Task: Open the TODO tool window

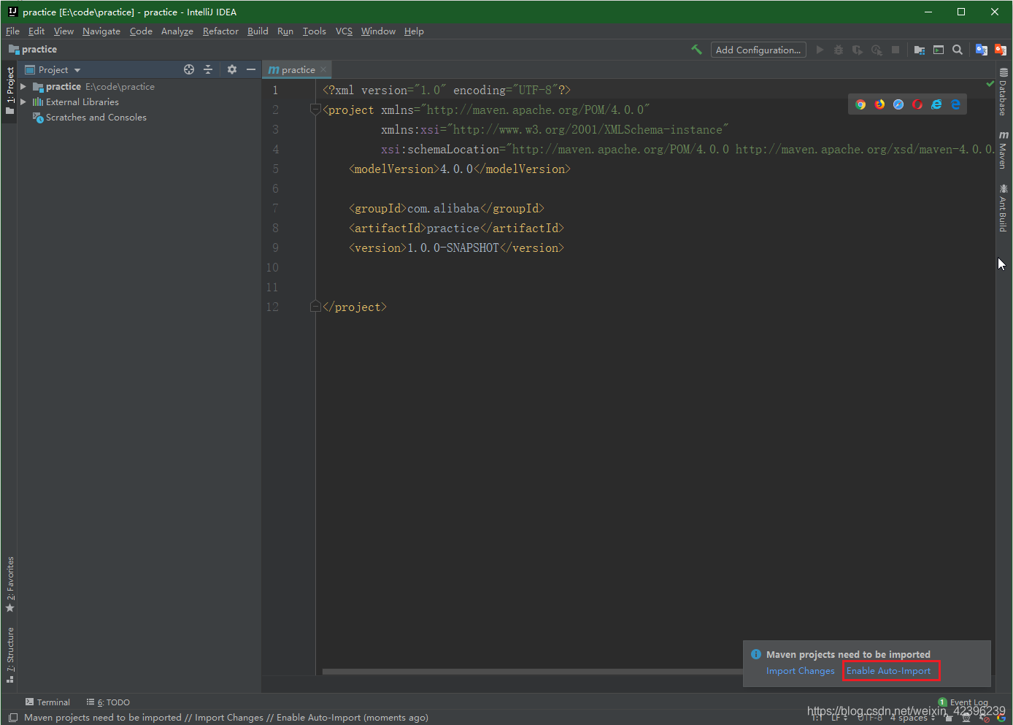Action: pyautogui.click(x=108, y=702)
